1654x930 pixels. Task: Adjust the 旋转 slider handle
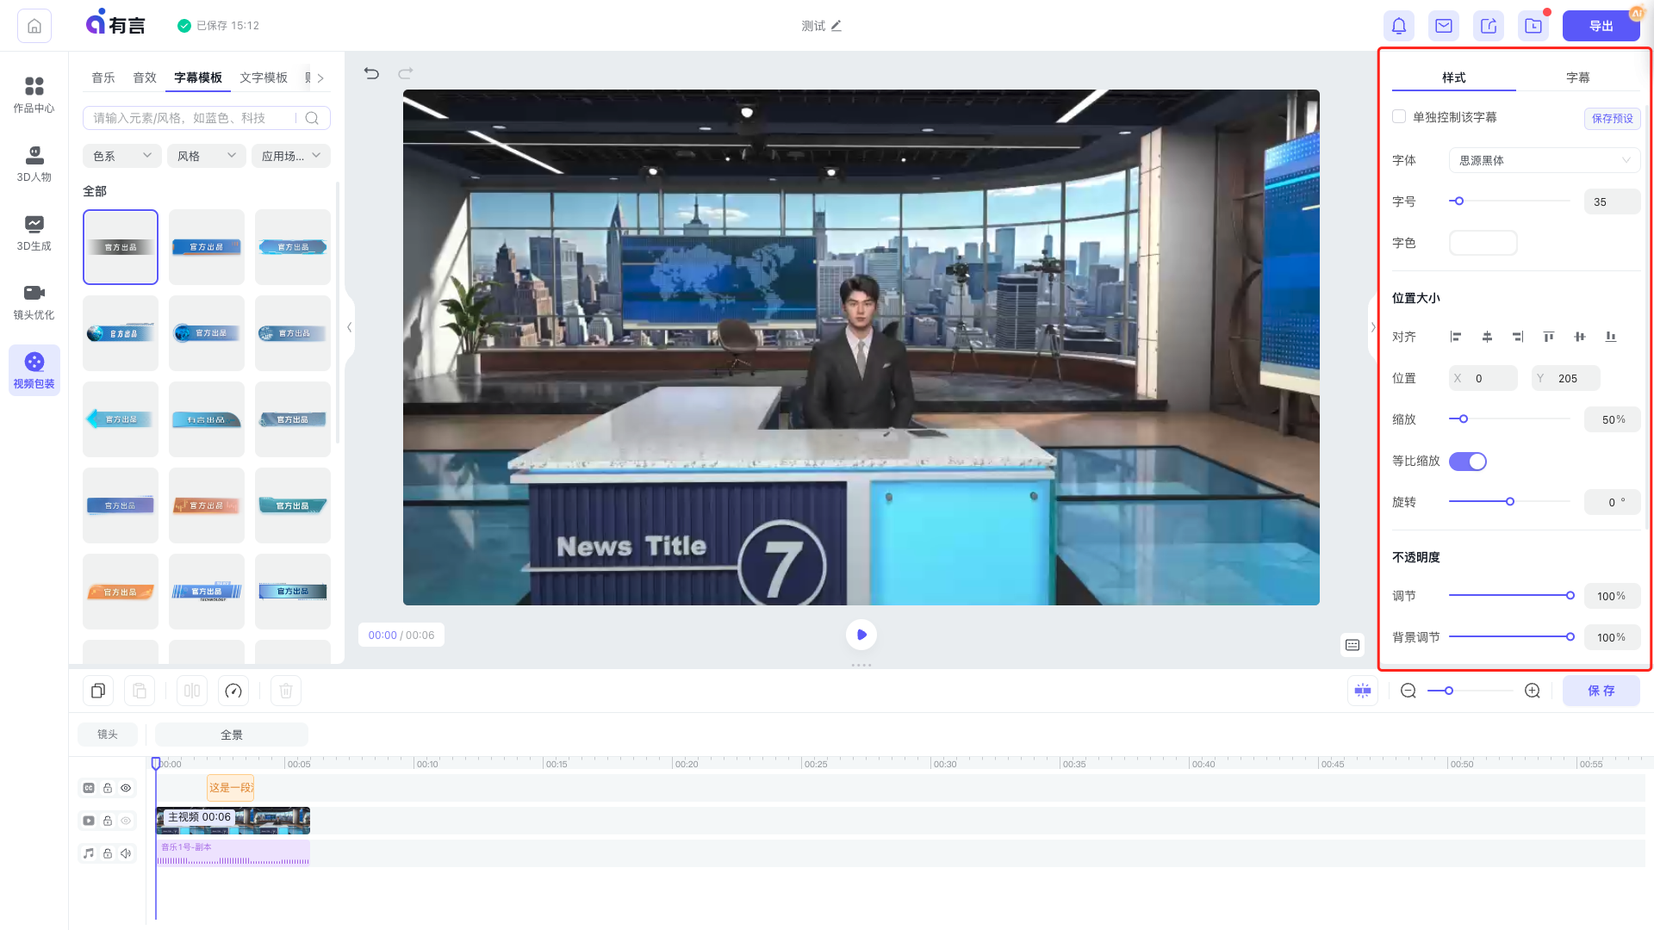click(x=1509, y=501)
